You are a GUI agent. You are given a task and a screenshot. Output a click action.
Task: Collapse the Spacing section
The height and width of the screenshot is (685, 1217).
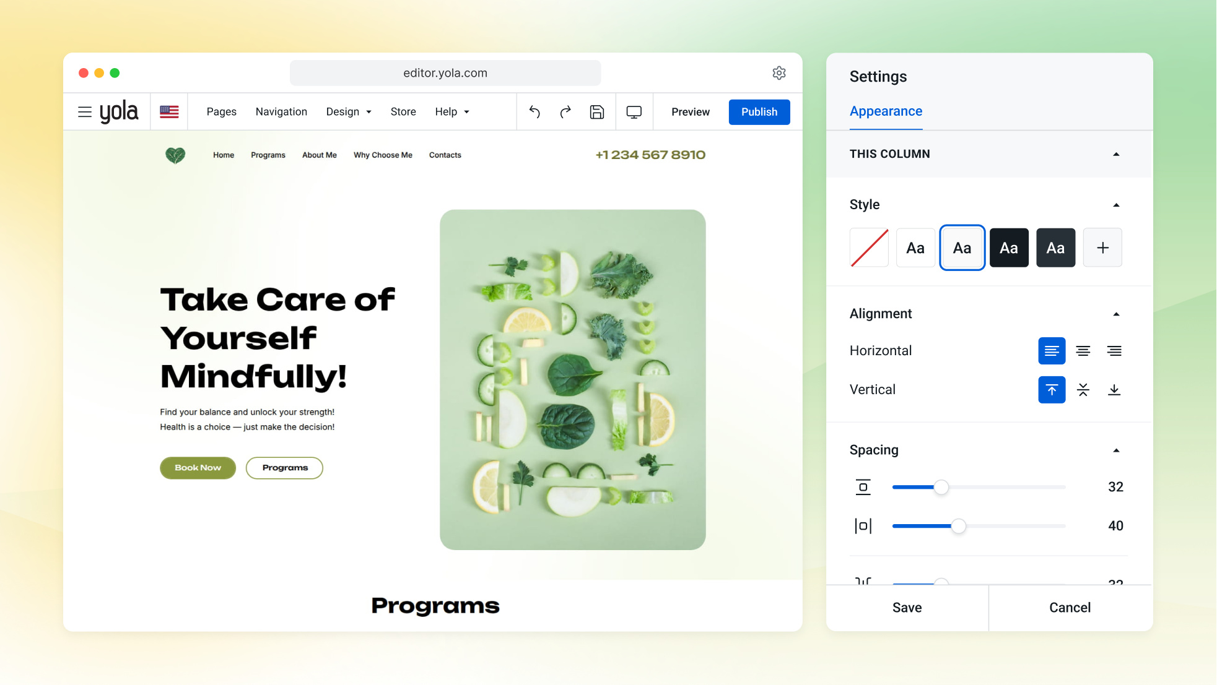pyautogui.click(x=1116, y=450)
